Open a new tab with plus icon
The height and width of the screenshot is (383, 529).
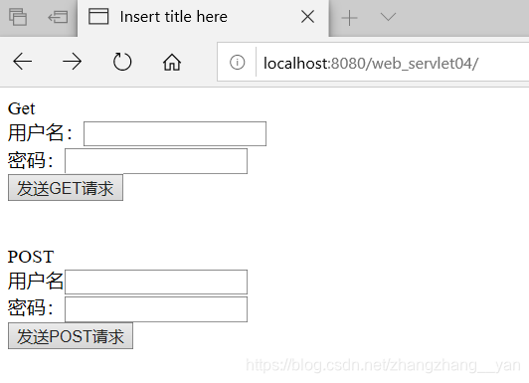tap(350, 18)
